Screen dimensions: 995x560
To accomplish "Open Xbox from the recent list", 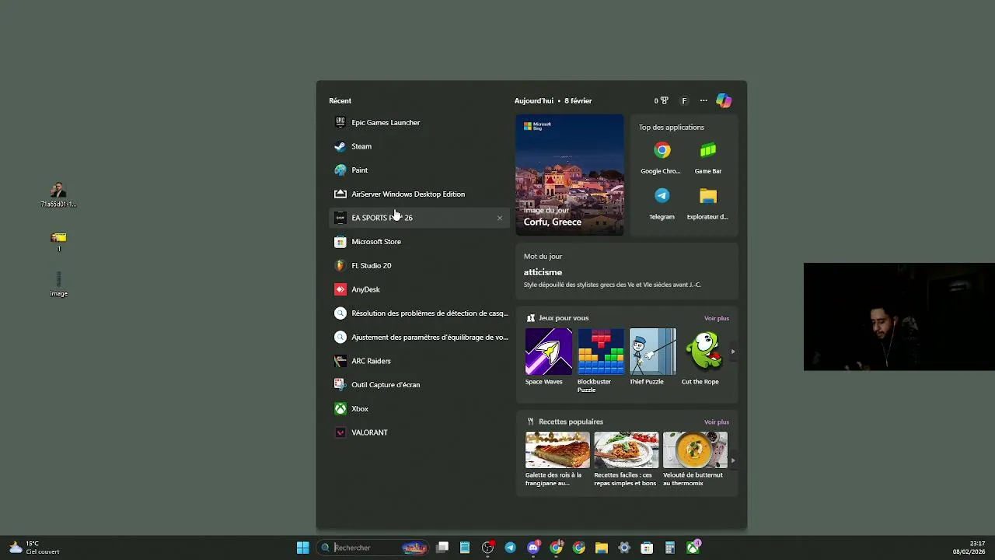I will pyautogui.click(x=420, y=408).
